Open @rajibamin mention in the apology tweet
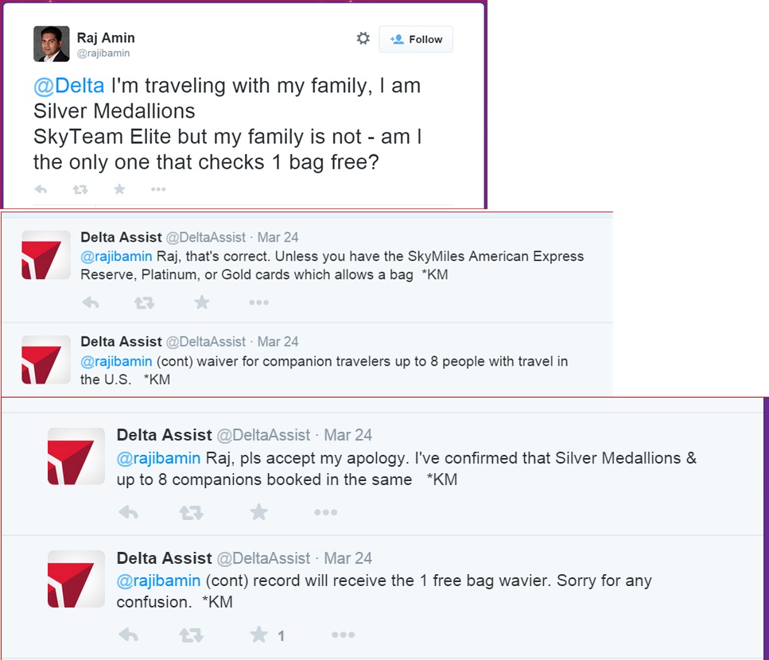Image resolution: width=769 pixels, height=660 pixels. click(159, 459)
